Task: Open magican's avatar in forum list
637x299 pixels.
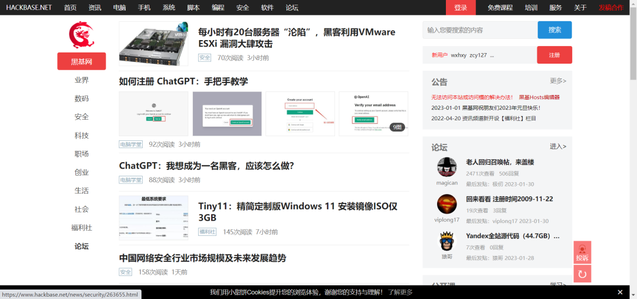Action: (x=447, y=167)
